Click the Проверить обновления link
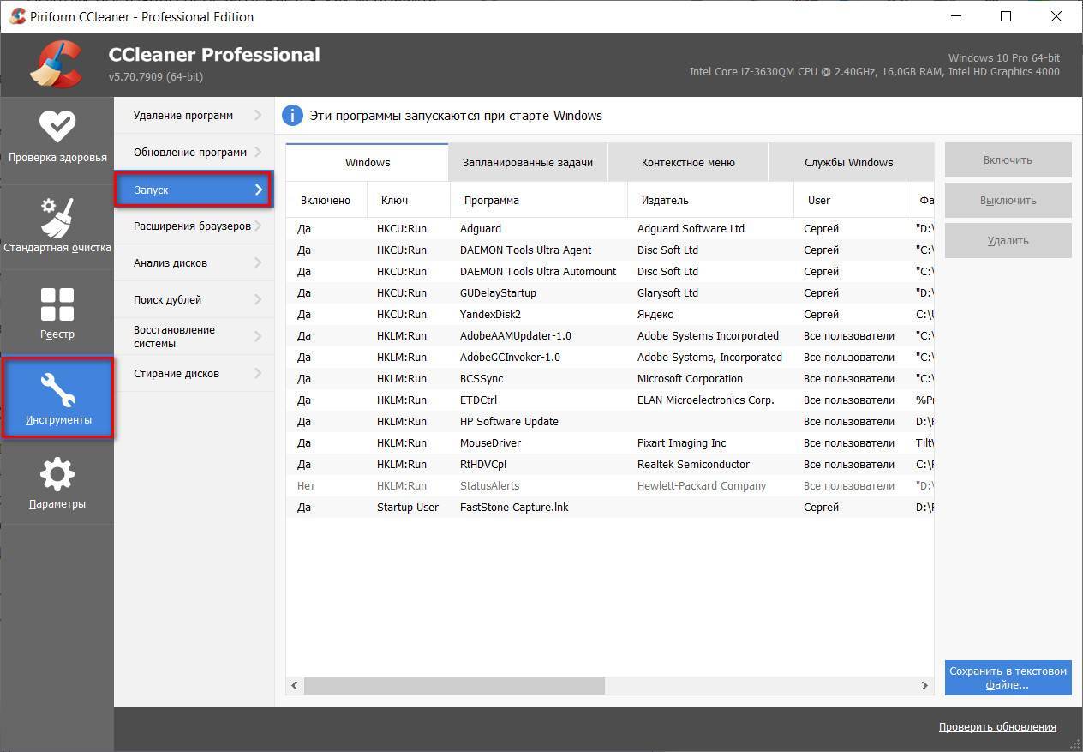 click(x=997, y=727)
